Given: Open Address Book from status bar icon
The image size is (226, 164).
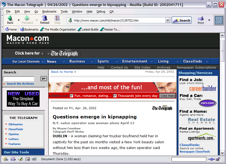Looking at the screenshot, I should pos(28,159).
